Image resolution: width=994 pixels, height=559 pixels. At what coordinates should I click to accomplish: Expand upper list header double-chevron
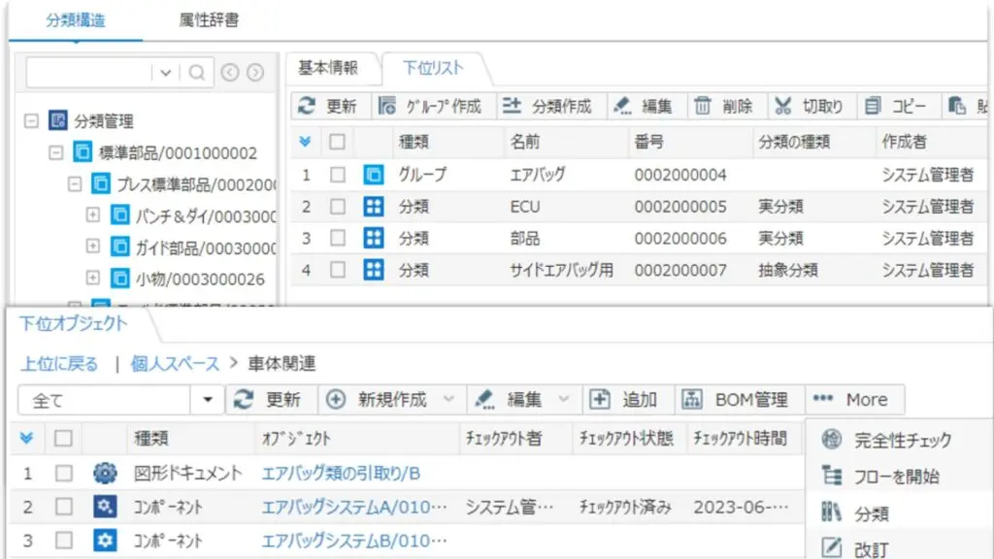click(305, 142)
